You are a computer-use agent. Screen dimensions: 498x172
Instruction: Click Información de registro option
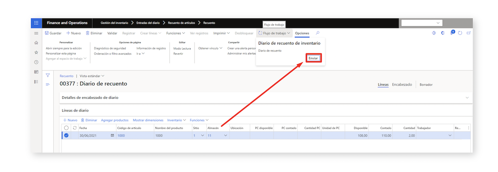coord(151,48)
